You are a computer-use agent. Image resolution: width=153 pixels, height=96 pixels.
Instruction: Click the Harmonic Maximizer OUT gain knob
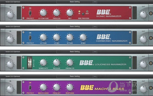pos(143,39)
